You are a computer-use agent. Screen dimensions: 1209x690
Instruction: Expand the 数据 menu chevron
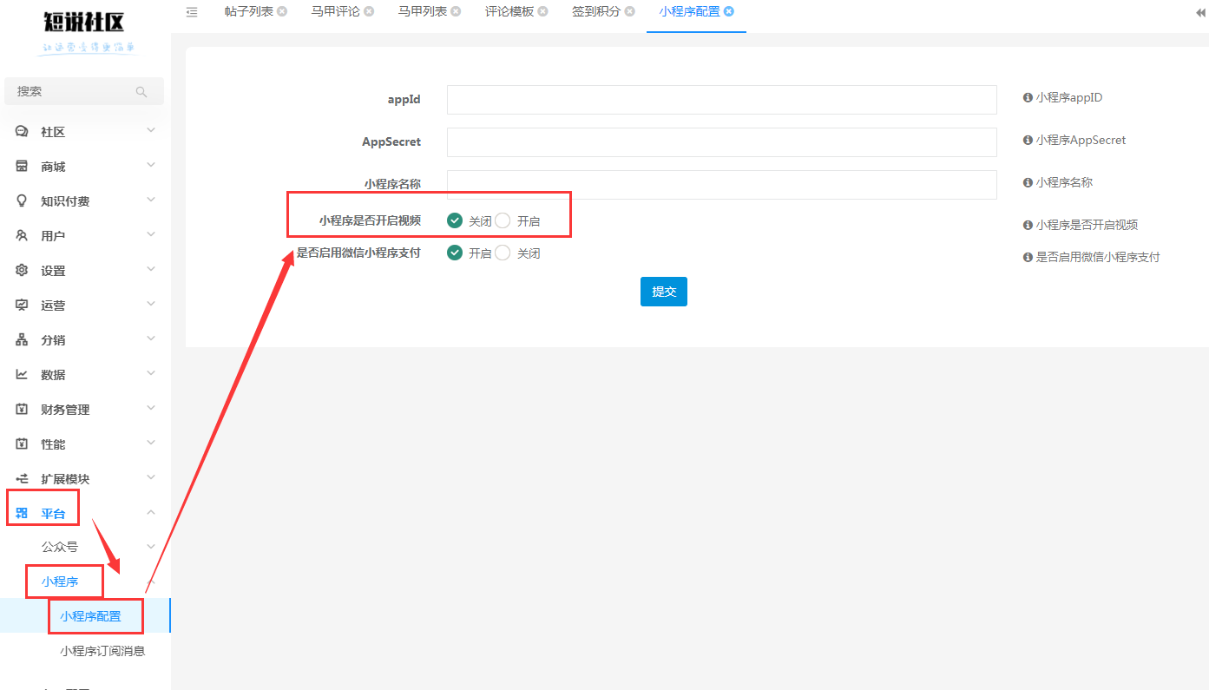click(x=151, y=373)
